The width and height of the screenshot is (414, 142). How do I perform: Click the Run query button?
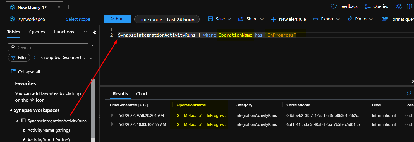coord(117,19)
